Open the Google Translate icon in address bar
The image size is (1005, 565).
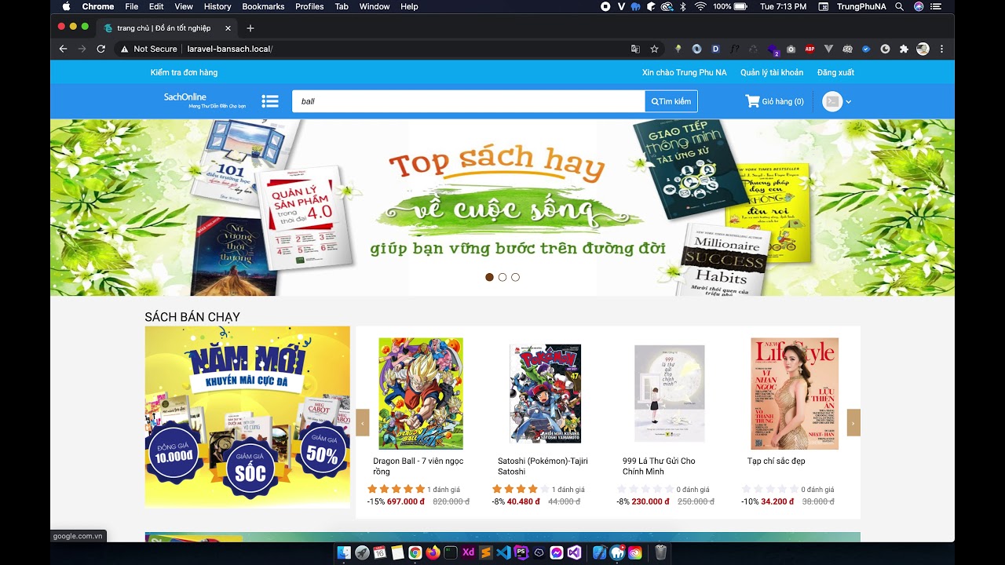635,49
